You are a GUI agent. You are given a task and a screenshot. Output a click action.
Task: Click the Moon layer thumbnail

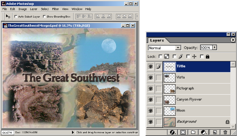pyautogui.click(x=170, y=111)
